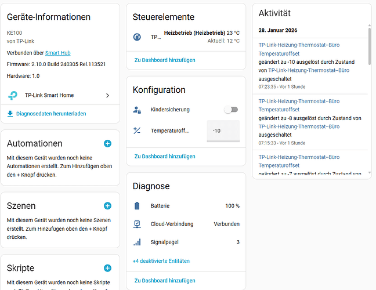The image size is (376, 290).
Task: Open trigger link in the -10 activity entry
Action: pyautogui.click(x=309, y=70)
